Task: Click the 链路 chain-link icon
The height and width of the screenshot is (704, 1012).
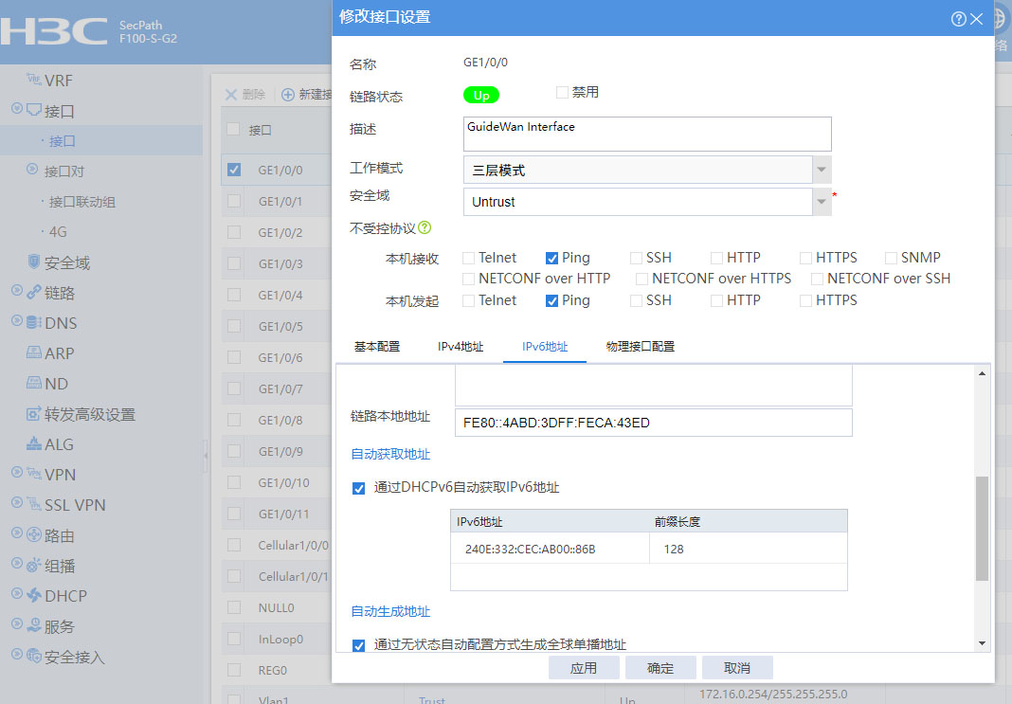Action: pos(33,293)
